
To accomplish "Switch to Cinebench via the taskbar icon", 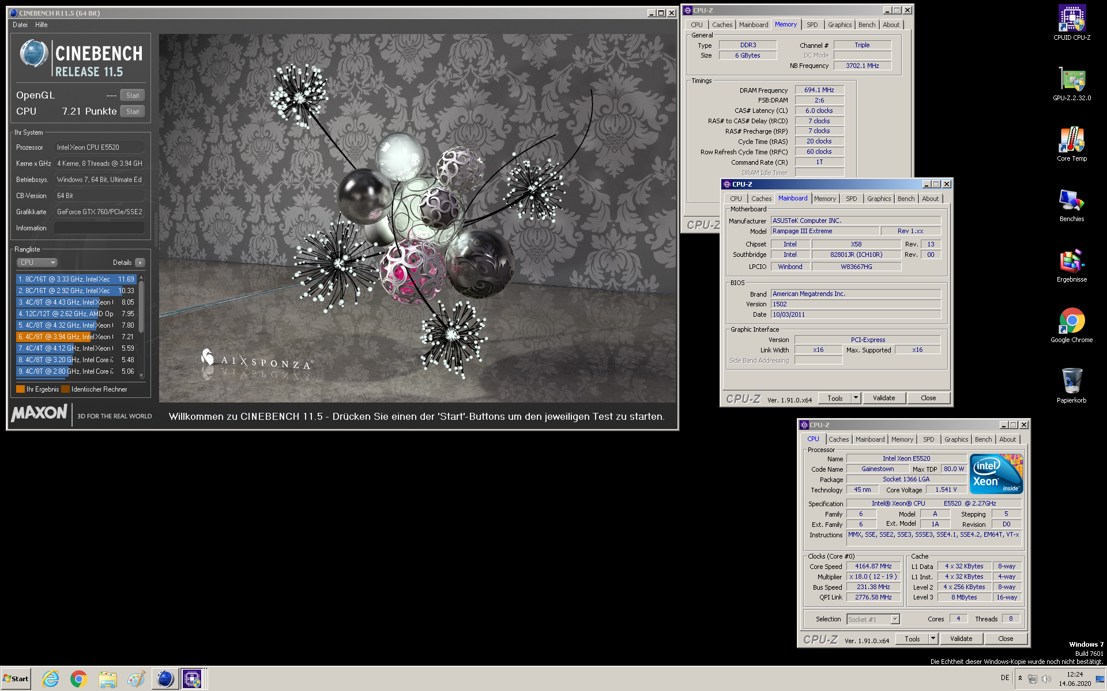I will [165, 679].
